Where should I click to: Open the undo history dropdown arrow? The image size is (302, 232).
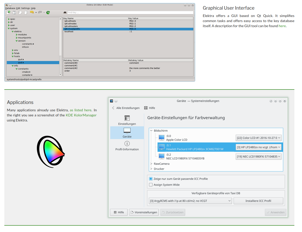tap(36, 13)
